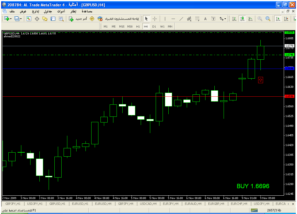This screenshot has height=214, width=297.
Task: Open the Market Watch panel icon
Action: coord(29,19)
